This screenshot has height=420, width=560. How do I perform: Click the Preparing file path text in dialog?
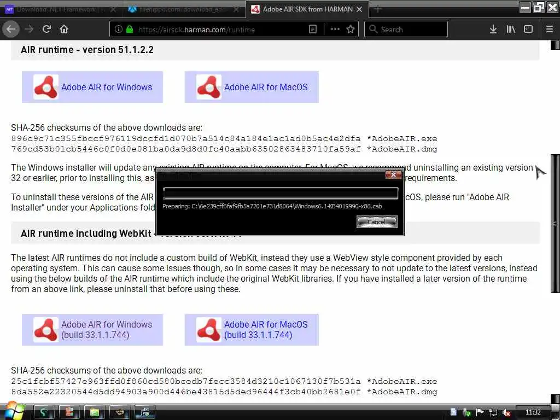(272, 206)
